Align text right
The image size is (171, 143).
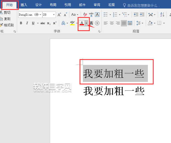pyautogui.click(x=118, y=23)
